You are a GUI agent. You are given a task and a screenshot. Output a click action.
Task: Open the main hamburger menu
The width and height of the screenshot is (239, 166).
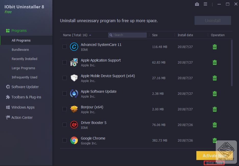tap(205, 4)
